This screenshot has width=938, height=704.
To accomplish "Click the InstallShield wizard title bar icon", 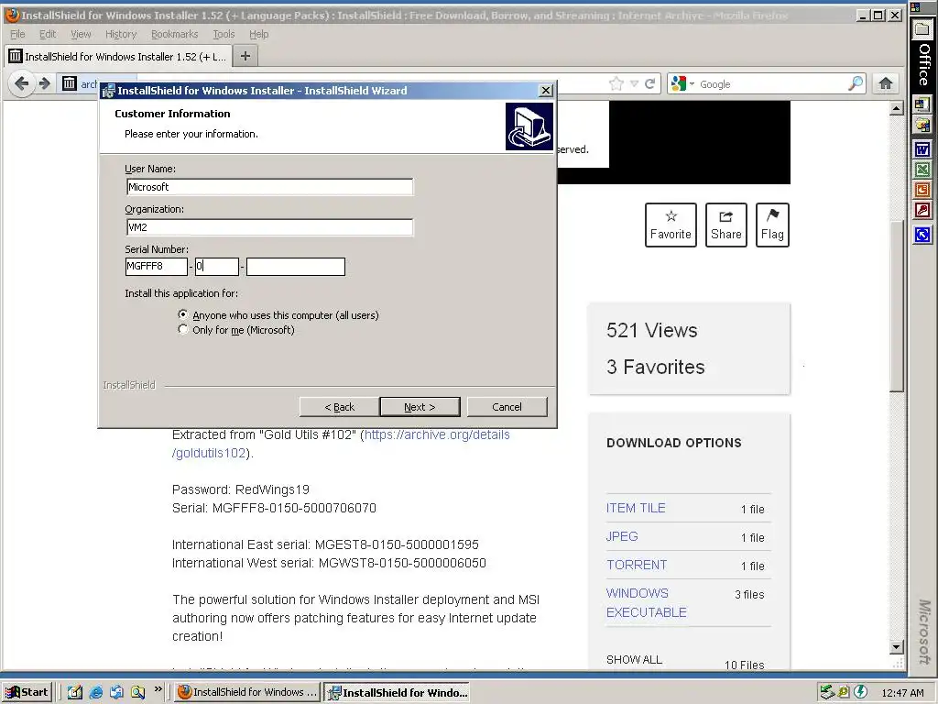I will pyautogui.click(x=108, y=91).
